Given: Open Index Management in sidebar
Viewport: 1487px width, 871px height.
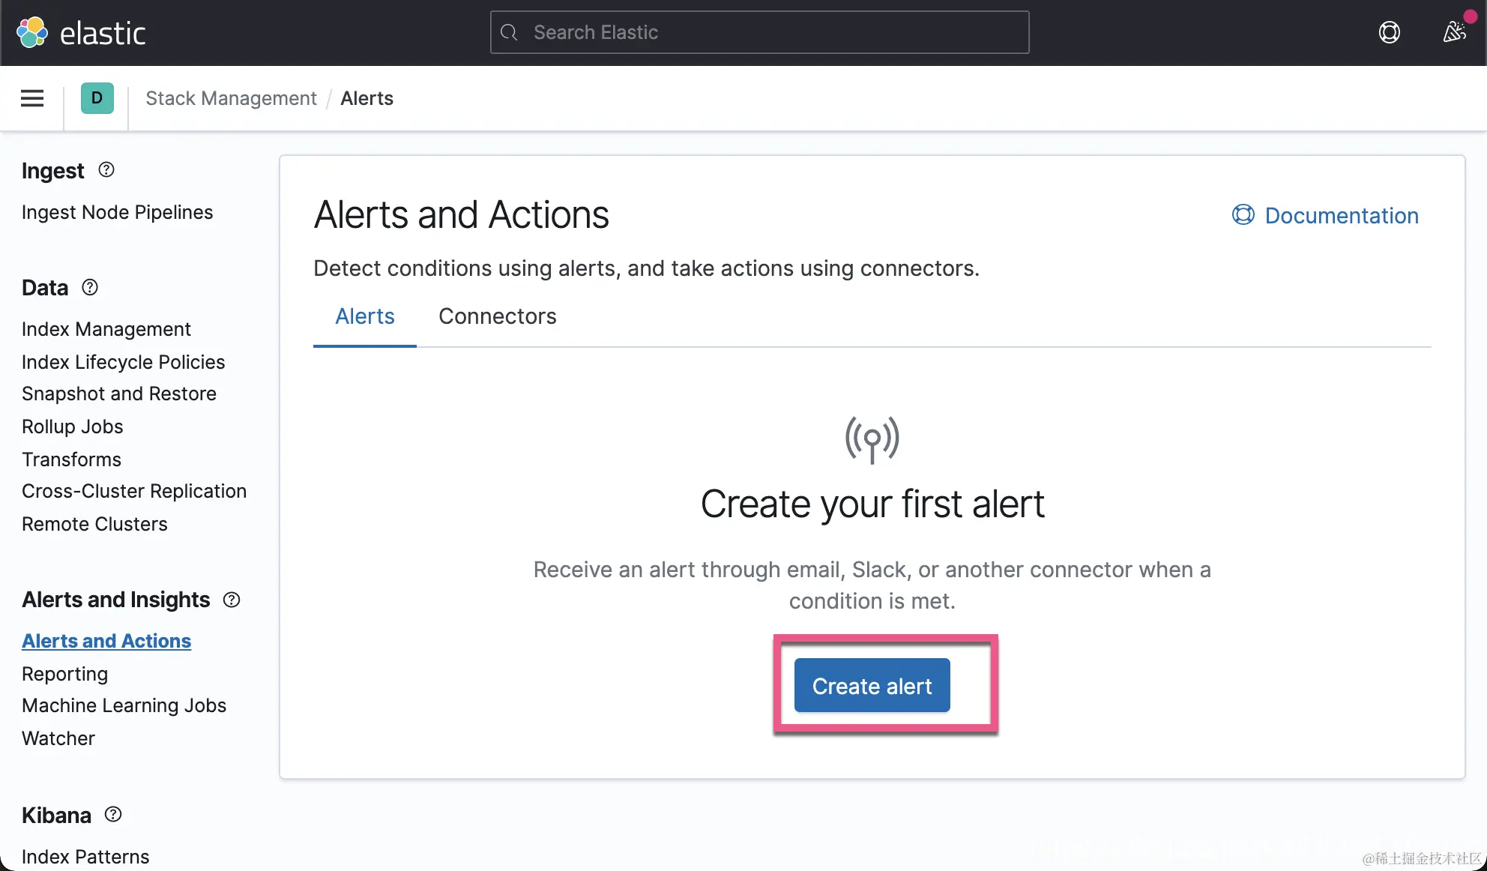Looking at the screenshot, I should 106,329.
